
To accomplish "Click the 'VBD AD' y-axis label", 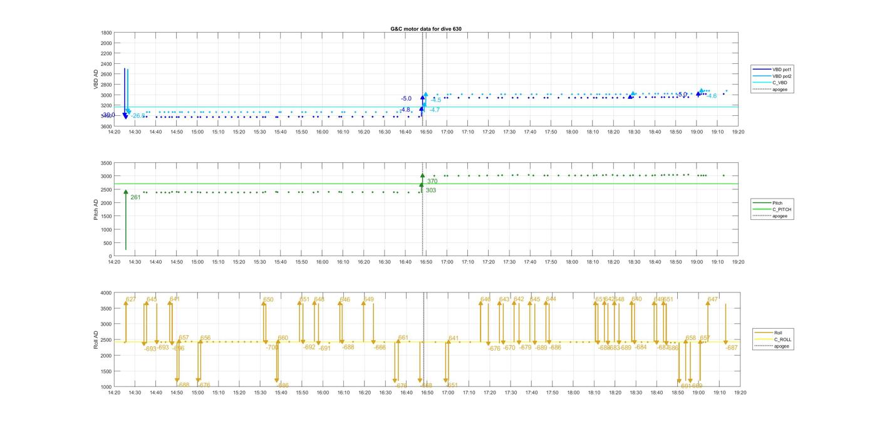I will (96, 79).
